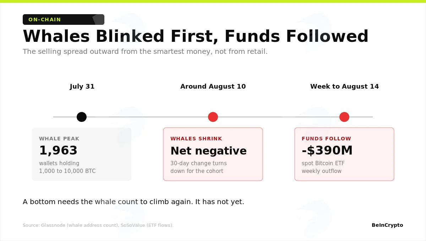Click the BeInCrypto brand logo text
Image resolution: width=426 pixels, height=241 pixels.
click(387, 225)
